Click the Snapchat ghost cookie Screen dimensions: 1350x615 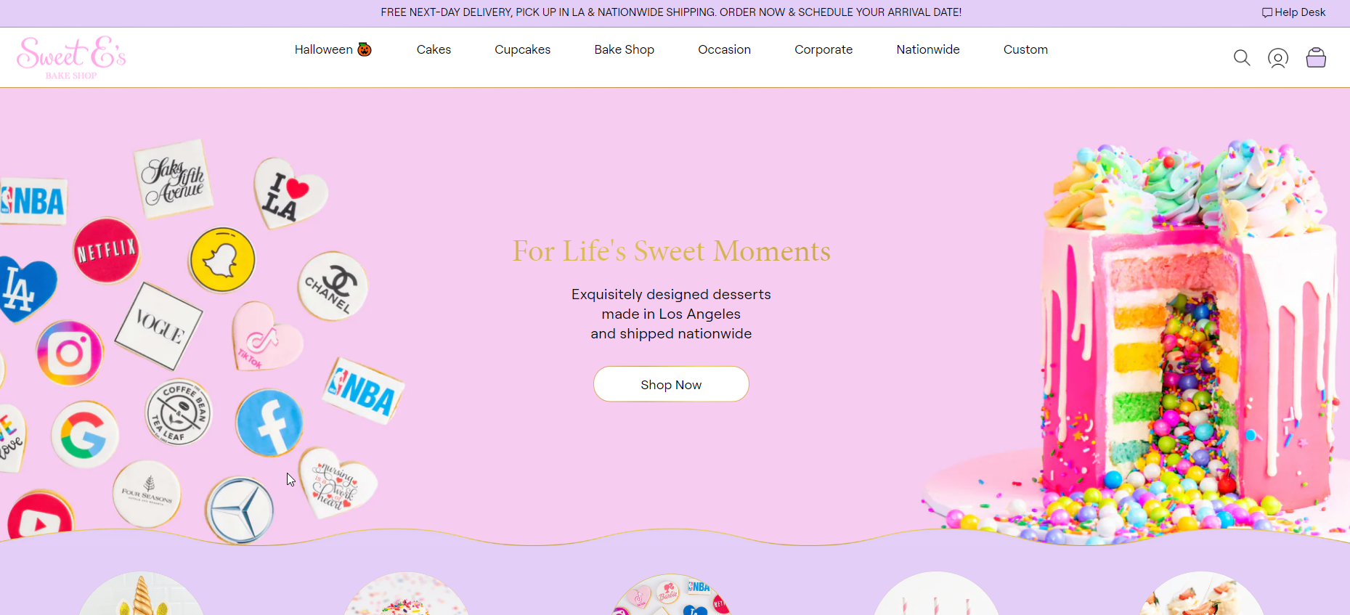tap(222, 260)
